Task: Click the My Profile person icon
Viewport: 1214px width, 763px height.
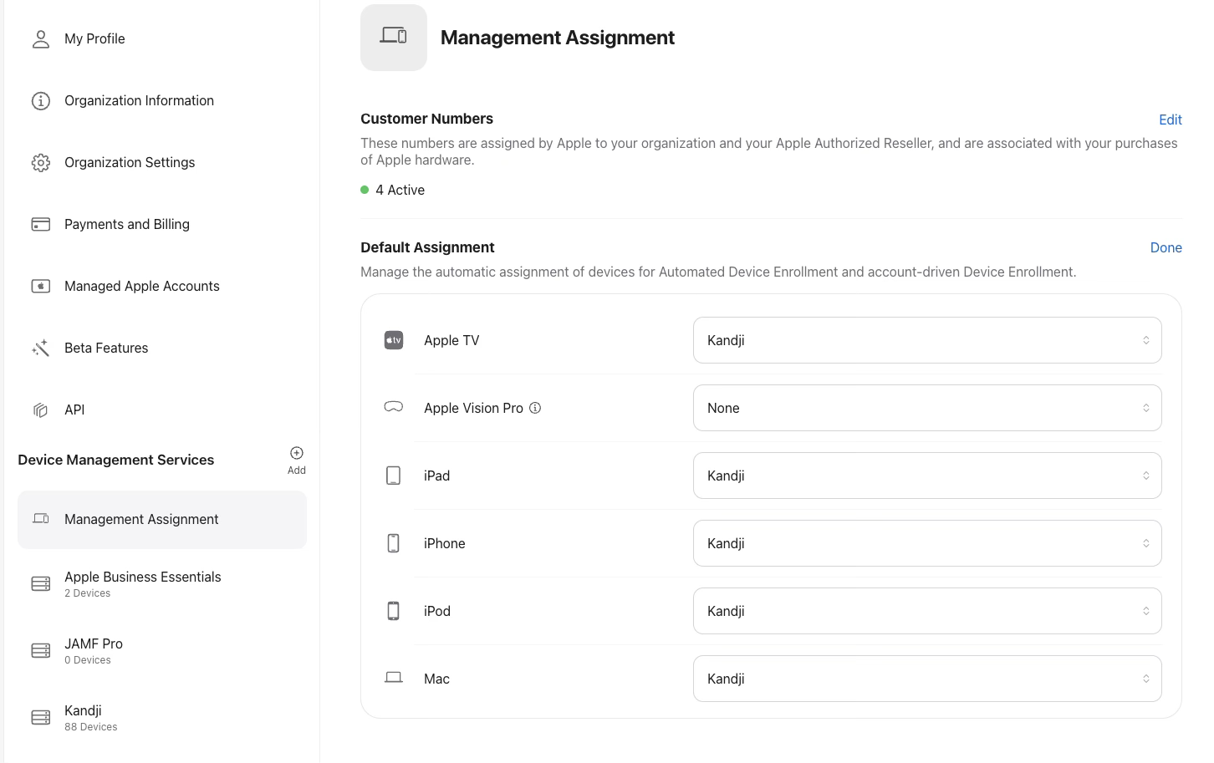Action: (x=40, y=38)
